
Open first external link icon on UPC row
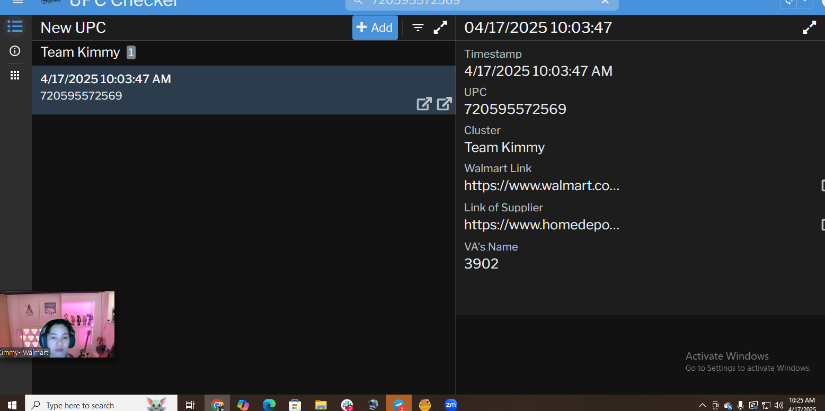point(424,104)
